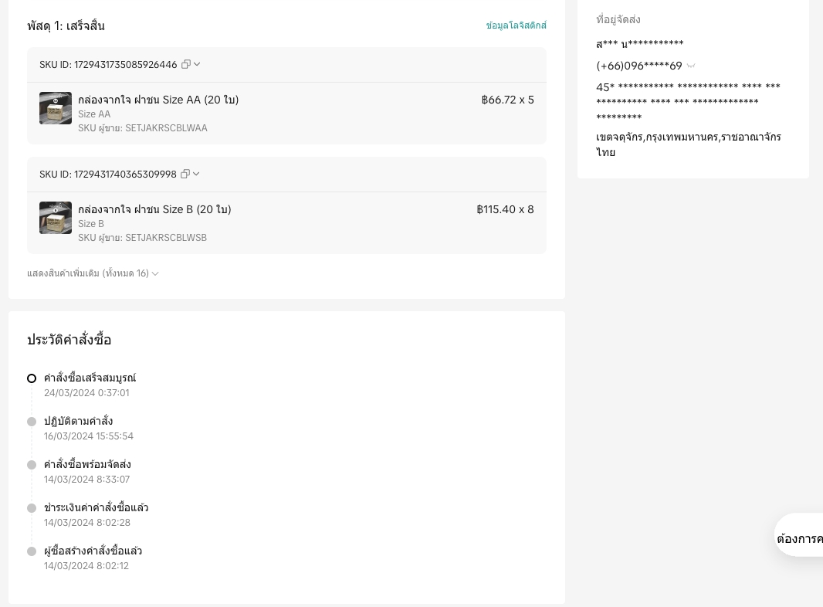823x607 pixels.
Task: Click the price ฿115.40 x 8
Action: (x=506, y=209)
